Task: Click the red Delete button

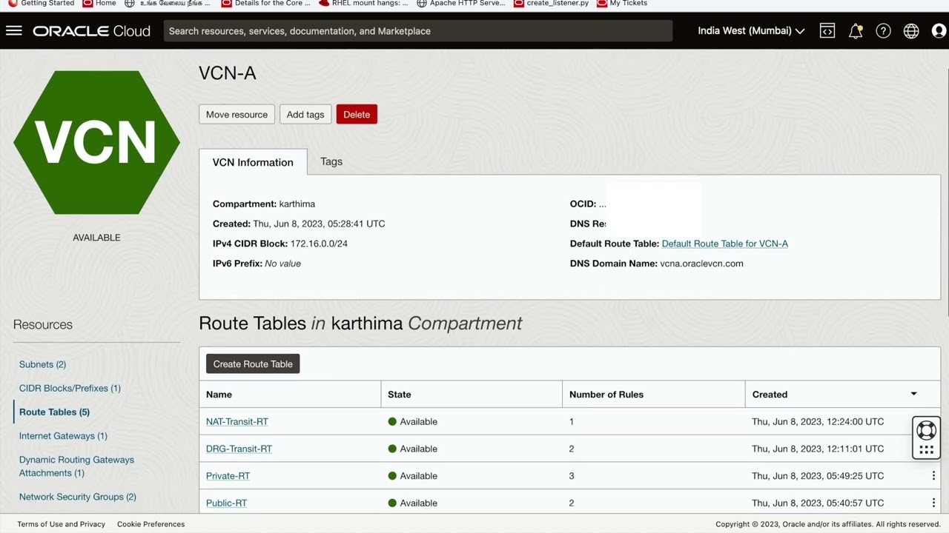Action: coord(357,114)
